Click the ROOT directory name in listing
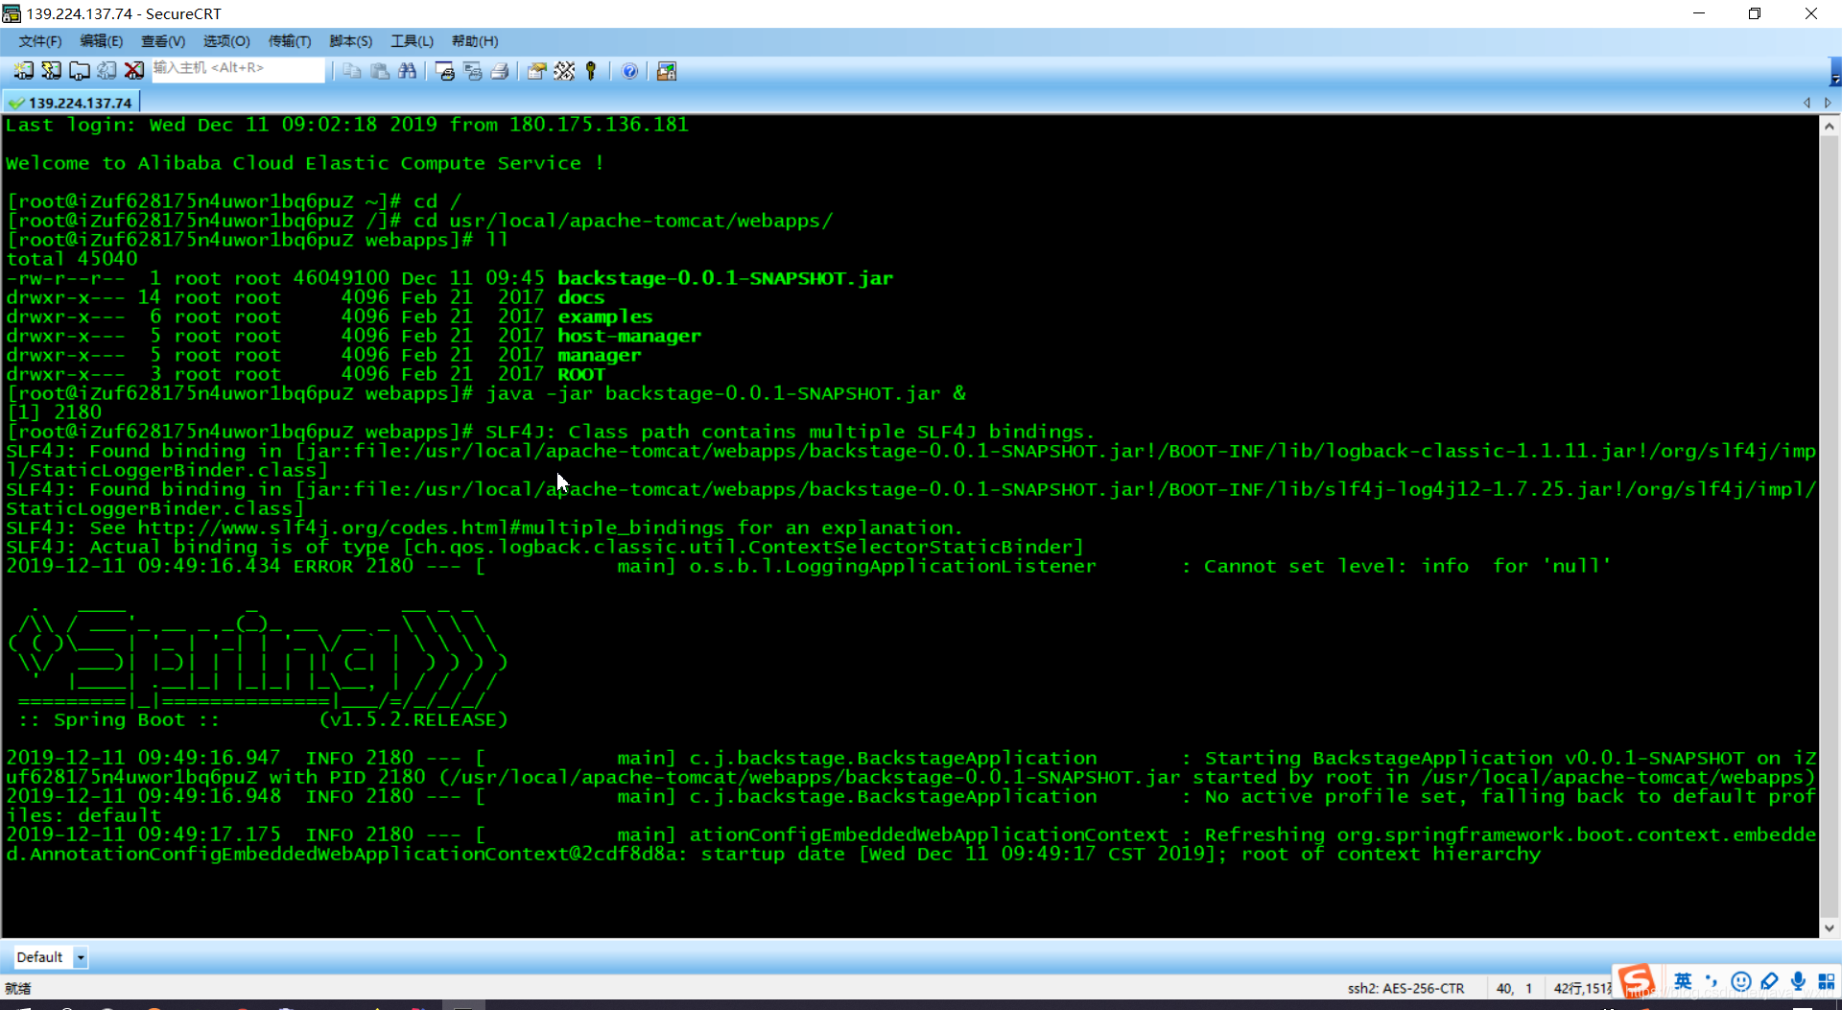The height and width of the screenshot is (1010, 1842). 581,374
